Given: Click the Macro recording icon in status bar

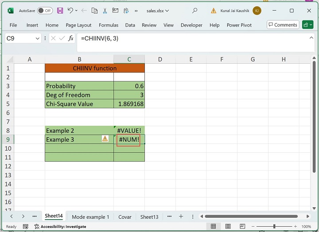Looking at the screenshot, I should click(25, 227).
